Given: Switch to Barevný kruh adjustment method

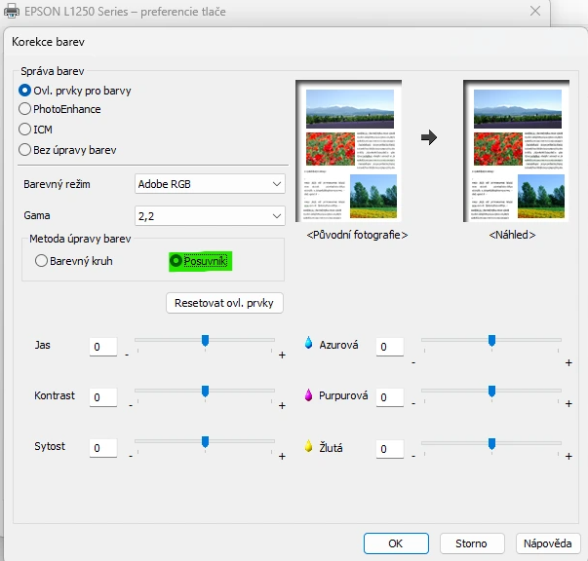Looking at the screenshot, I should (x=41, y=261).
